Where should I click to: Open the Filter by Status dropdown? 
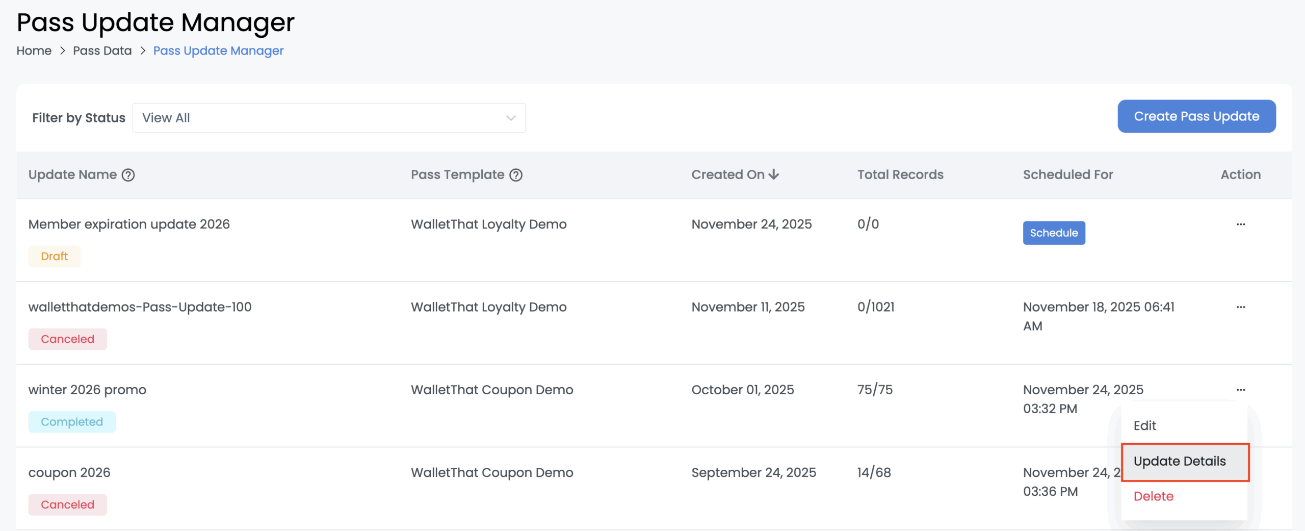point(329,117)
